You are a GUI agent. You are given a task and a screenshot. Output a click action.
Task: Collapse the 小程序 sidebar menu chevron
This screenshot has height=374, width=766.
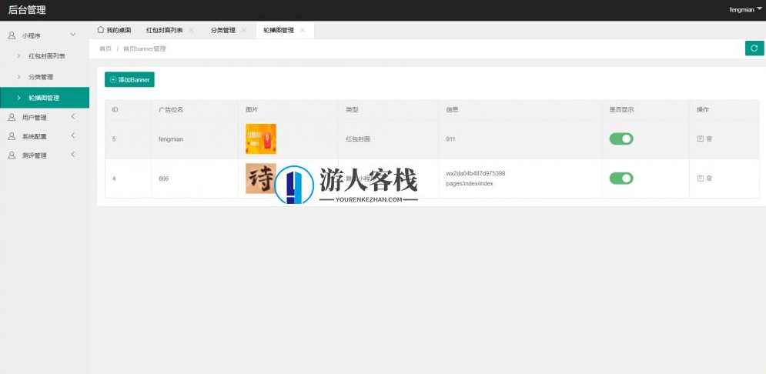click(73, 35)
